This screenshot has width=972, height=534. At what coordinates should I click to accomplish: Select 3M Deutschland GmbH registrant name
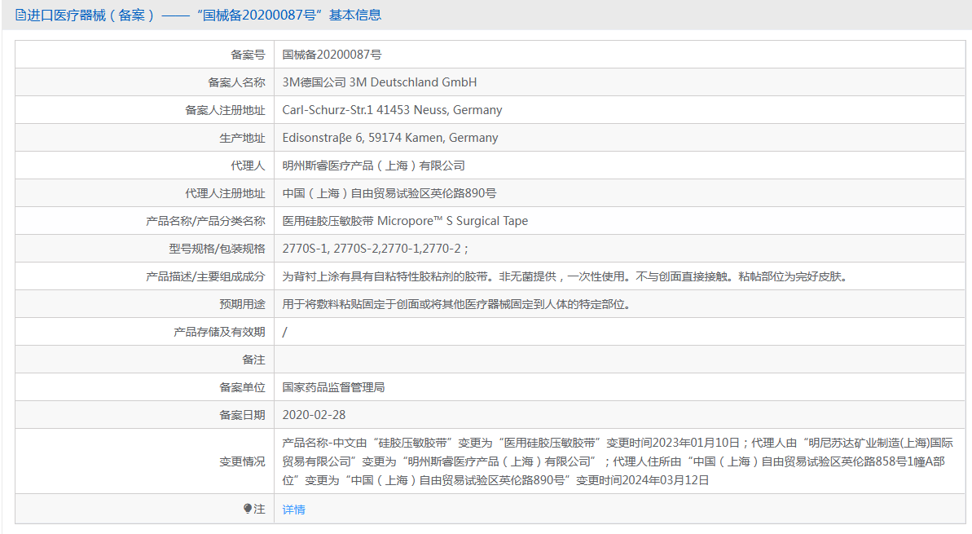coord(380,82)
